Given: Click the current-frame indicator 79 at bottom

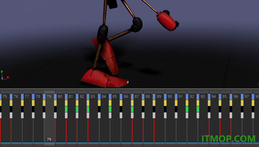Looking at the screenshot, I should [x=49, y=139].
